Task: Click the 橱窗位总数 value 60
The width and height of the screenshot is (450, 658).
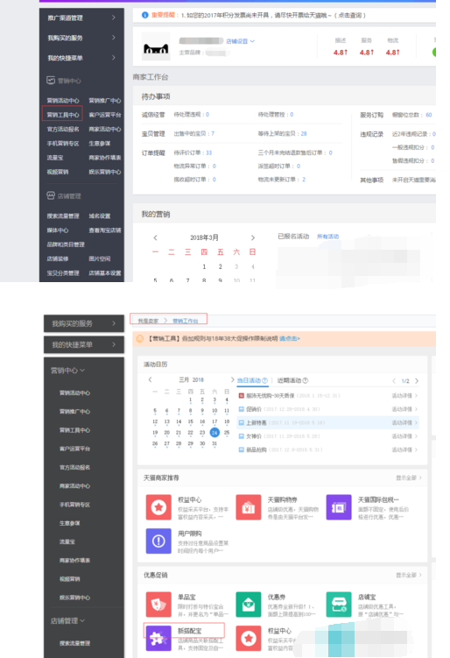Action: [429, 115]
